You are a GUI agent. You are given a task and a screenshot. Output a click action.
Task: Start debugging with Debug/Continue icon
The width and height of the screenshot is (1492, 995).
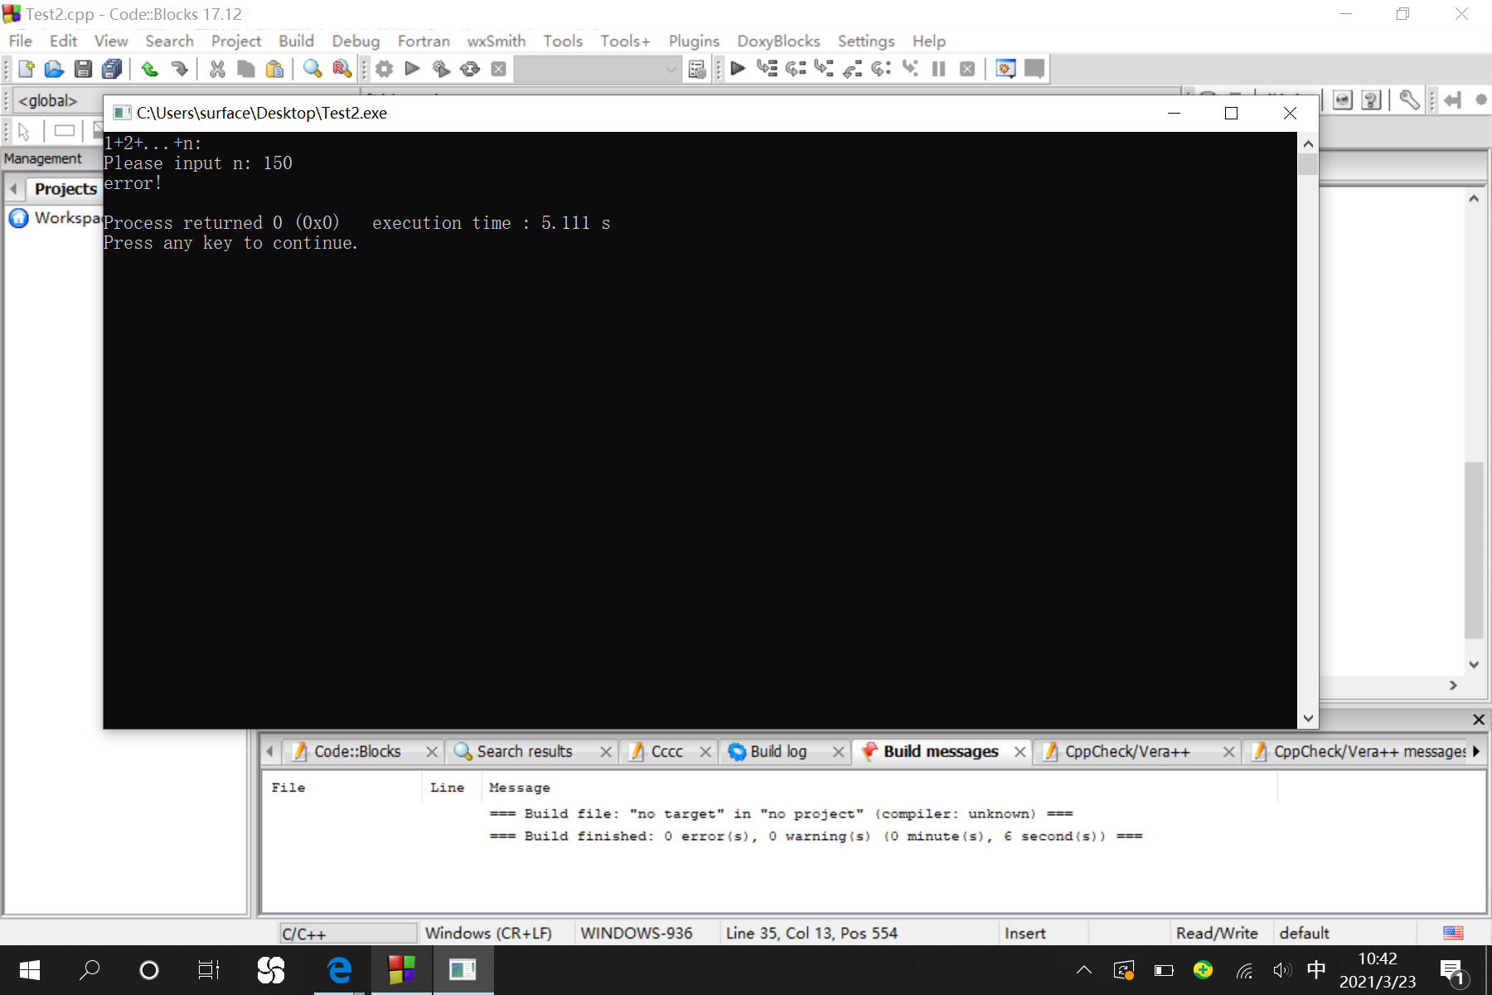click(738, 68)
